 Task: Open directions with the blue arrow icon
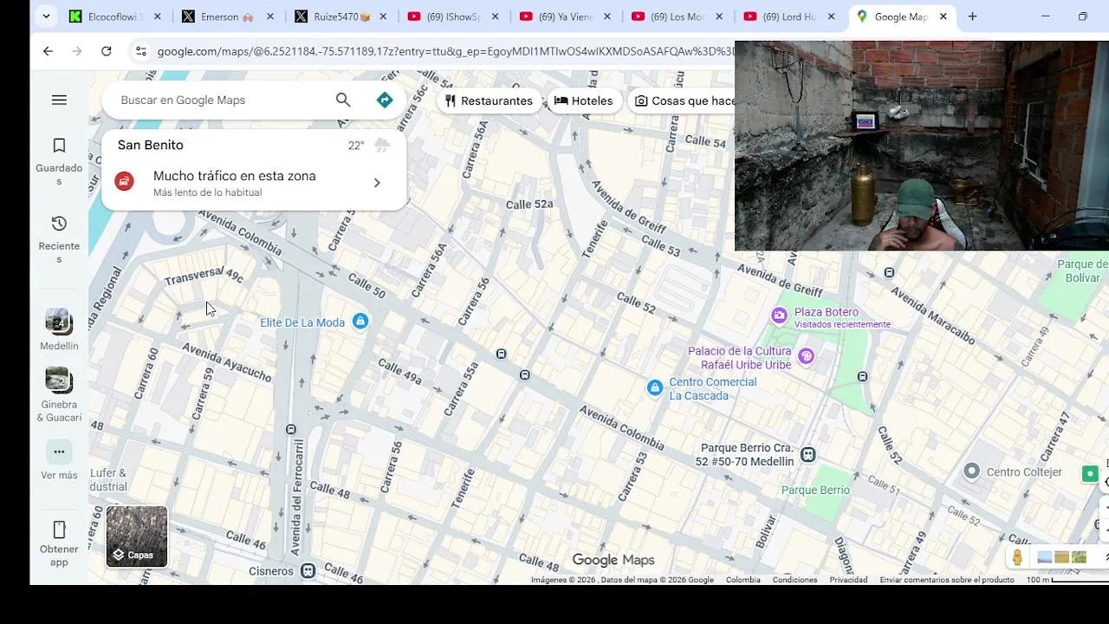[x=385, y=101]
